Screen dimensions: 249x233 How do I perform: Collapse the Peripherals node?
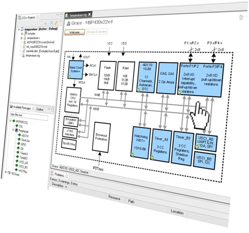(x=13, y=130)
